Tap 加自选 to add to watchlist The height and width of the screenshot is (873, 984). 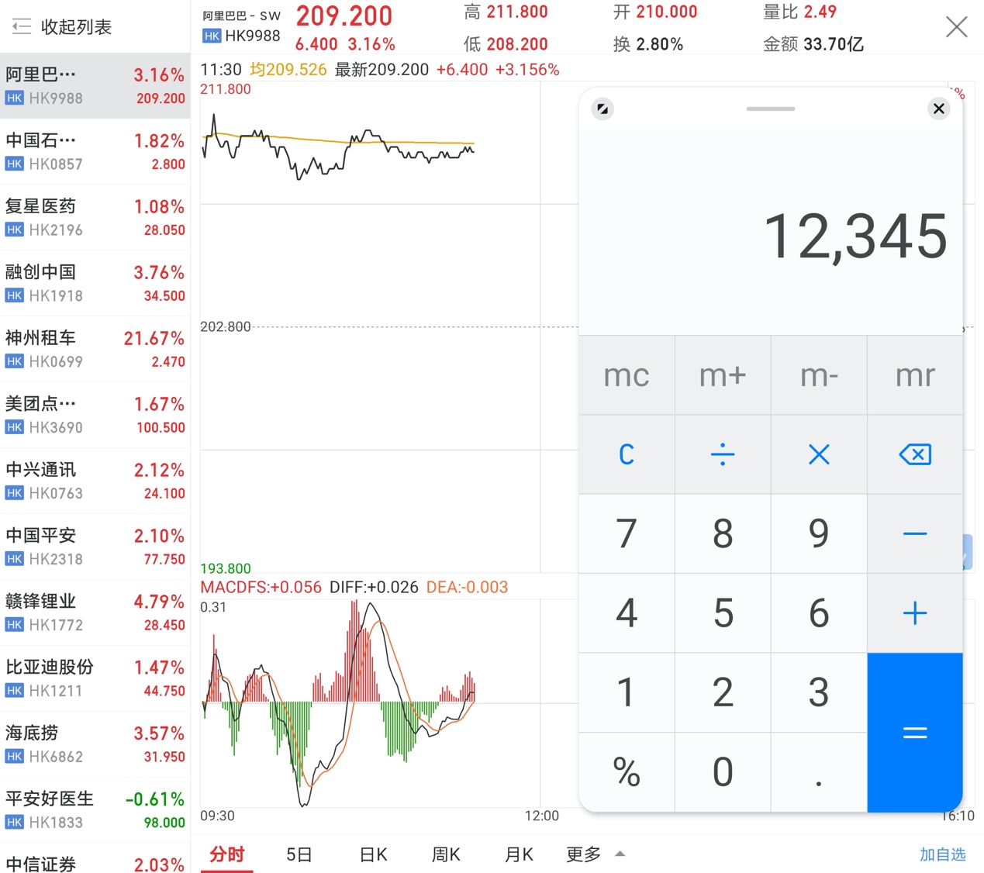click(942, 854)
